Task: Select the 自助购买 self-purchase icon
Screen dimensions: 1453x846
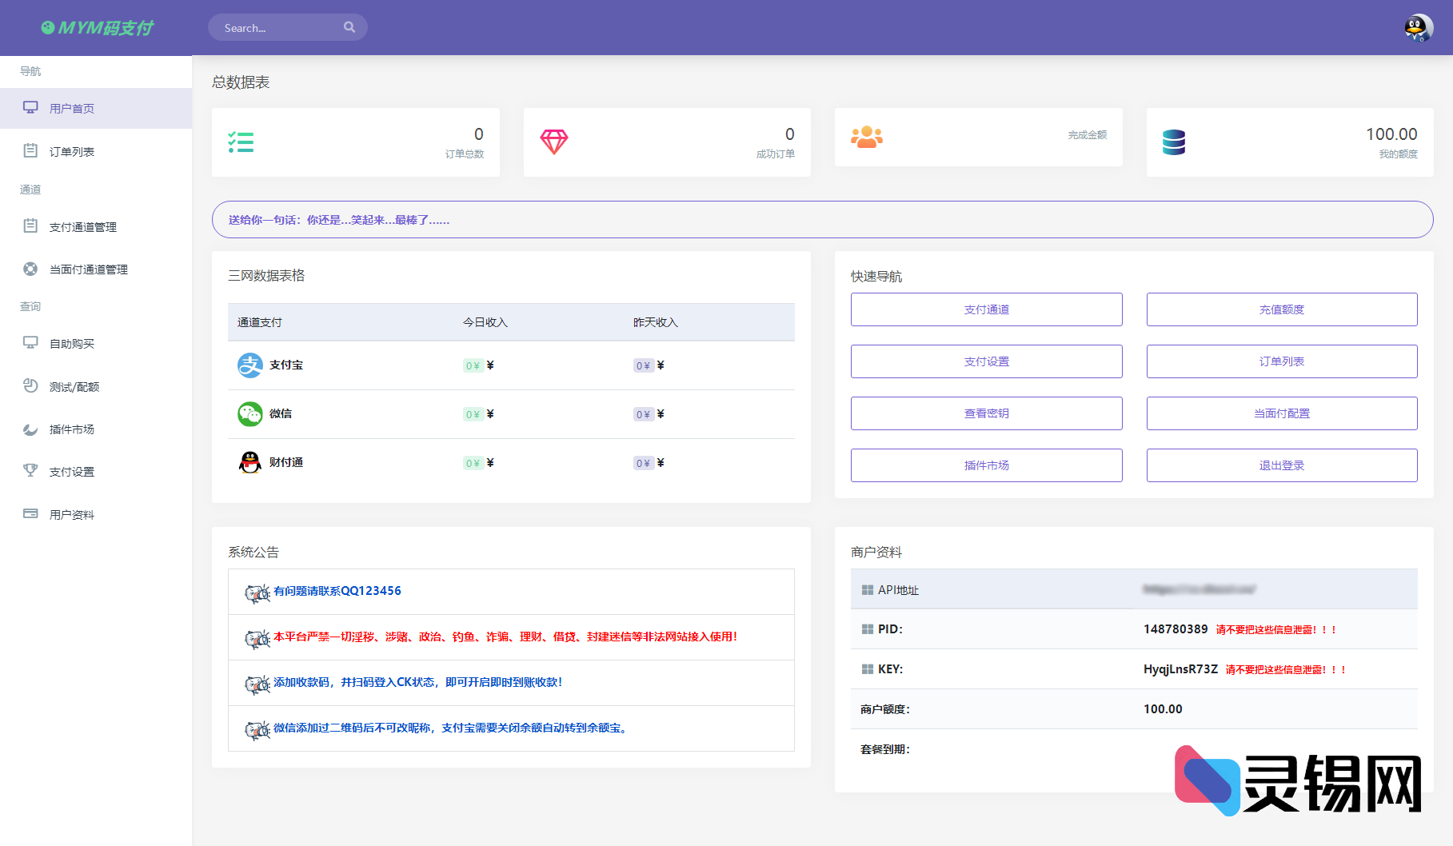Action: (30, 343)
